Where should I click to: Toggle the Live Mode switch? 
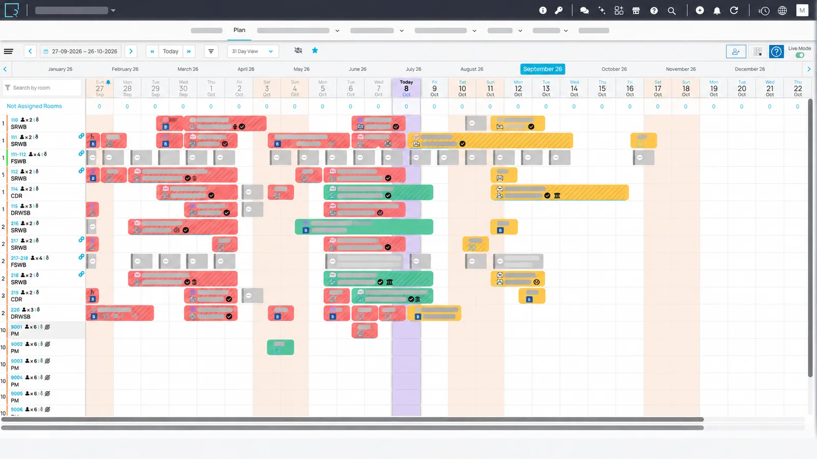click(800, 55)
